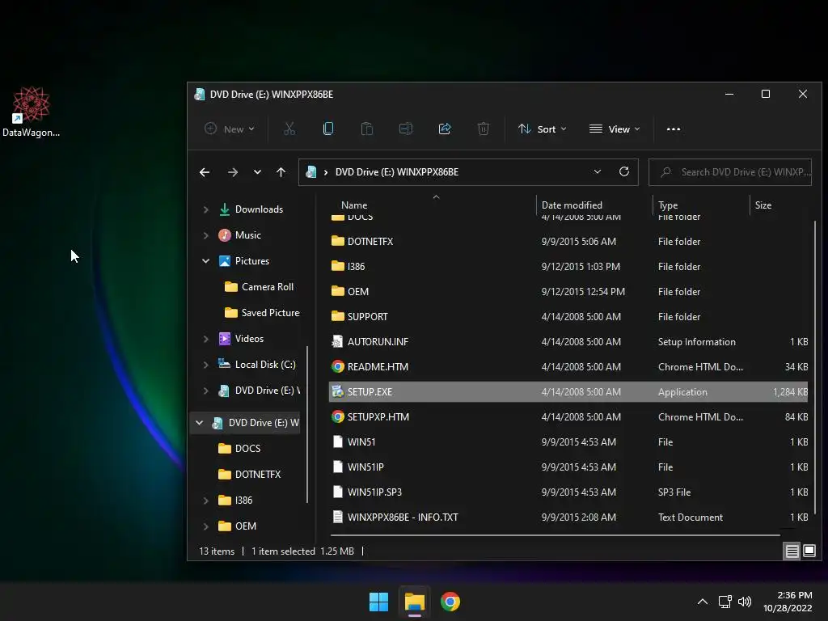The image size is (828, 621).
Task: Sort by the Type column header
Action: pyautogui.click(x=701, y=205)
